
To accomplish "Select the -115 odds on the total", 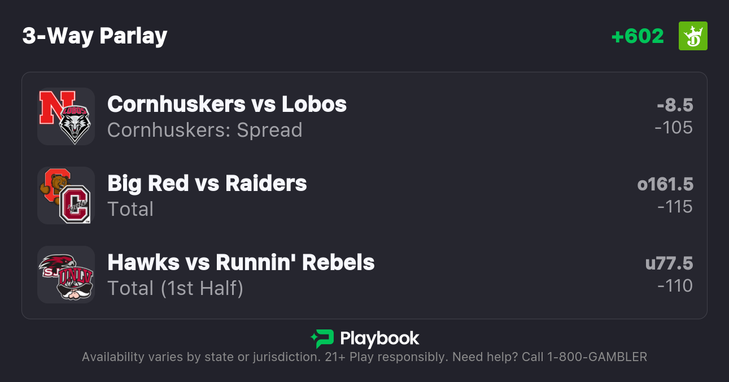I will click(675, 207).
